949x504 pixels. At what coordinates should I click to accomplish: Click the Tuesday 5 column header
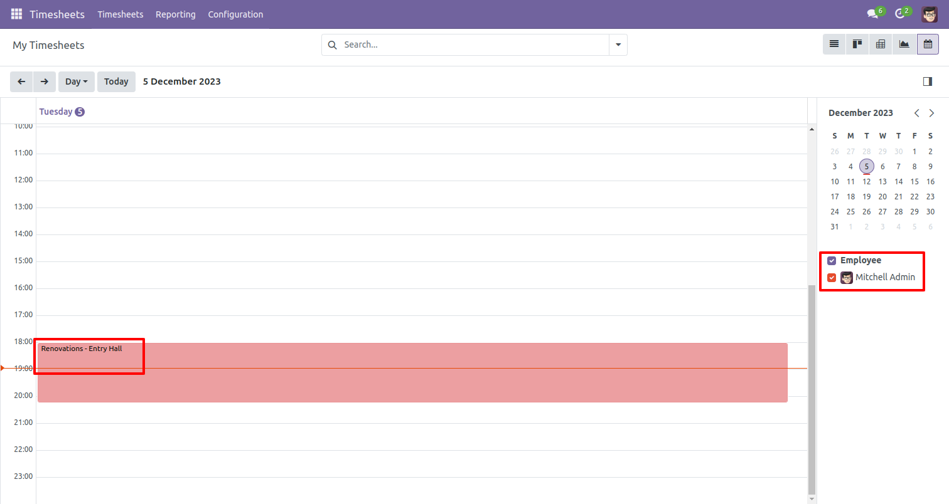(62, 112)
